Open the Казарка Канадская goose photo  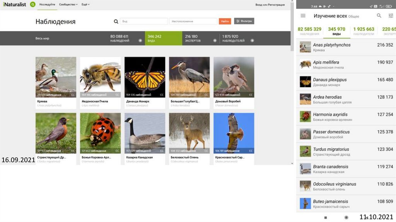[x=145, y=133]
